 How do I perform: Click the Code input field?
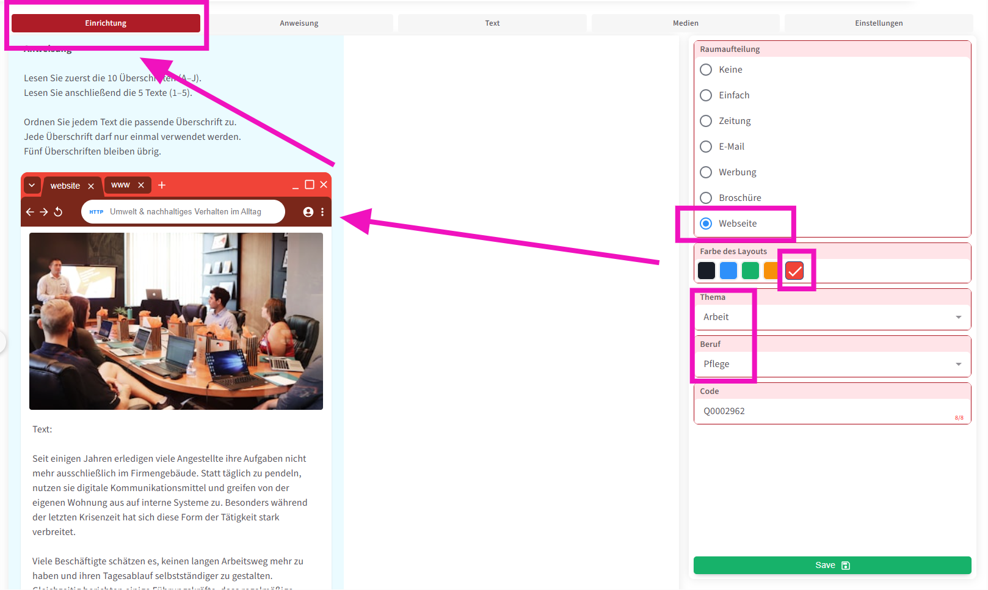824,411
